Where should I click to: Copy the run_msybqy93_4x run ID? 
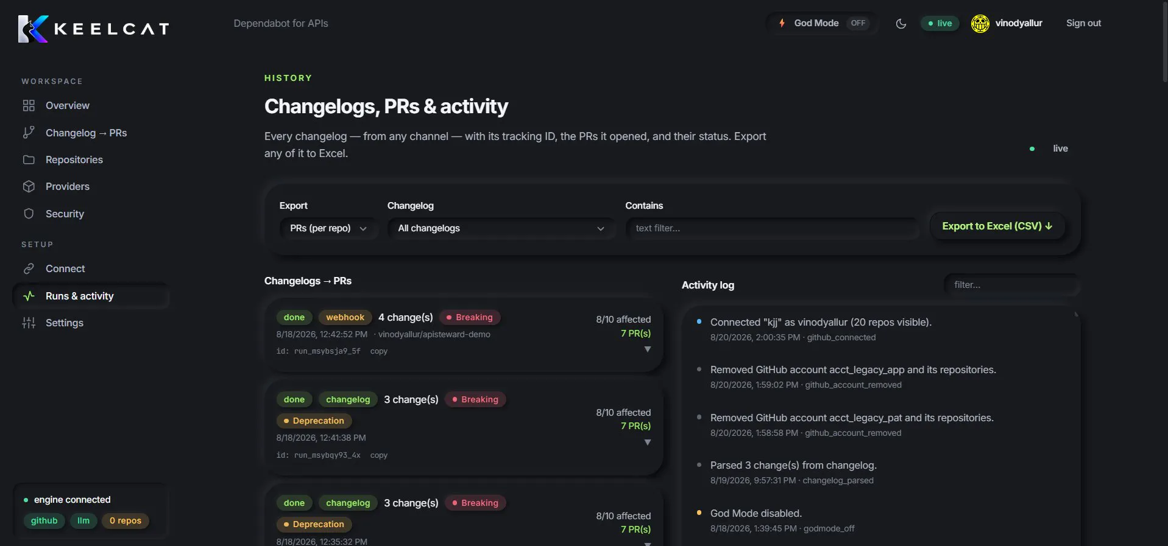coord(379,455)
